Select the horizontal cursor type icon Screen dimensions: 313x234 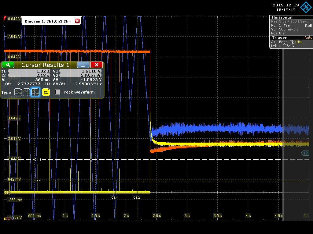coord(18,92)
